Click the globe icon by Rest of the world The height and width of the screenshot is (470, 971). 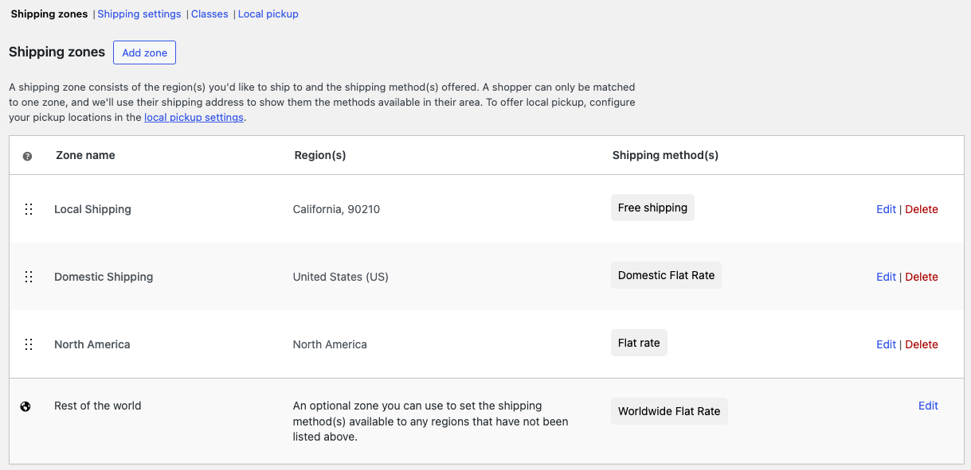(25, 406)
